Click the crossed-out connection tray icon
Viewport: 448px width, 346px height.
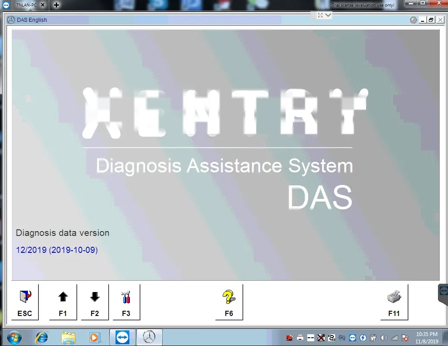[321, 338]
